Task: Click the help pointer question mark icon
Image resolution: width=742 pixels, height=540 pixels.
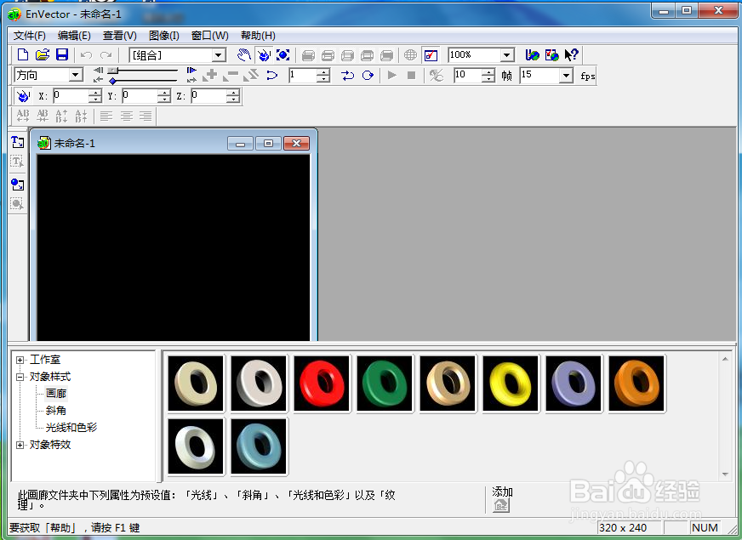Action: [x=572, y=55]
